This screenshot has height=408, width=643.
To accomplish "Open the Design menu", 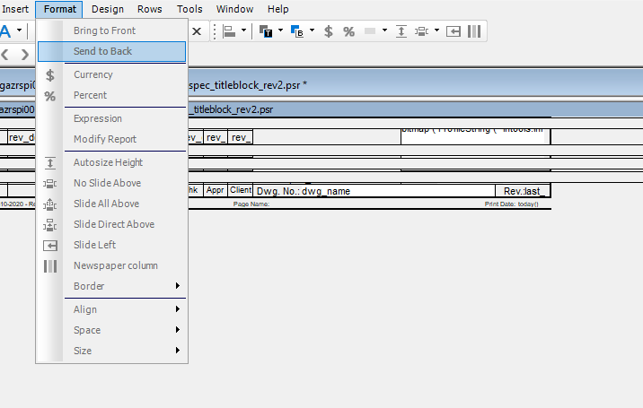I will (108, 9).
